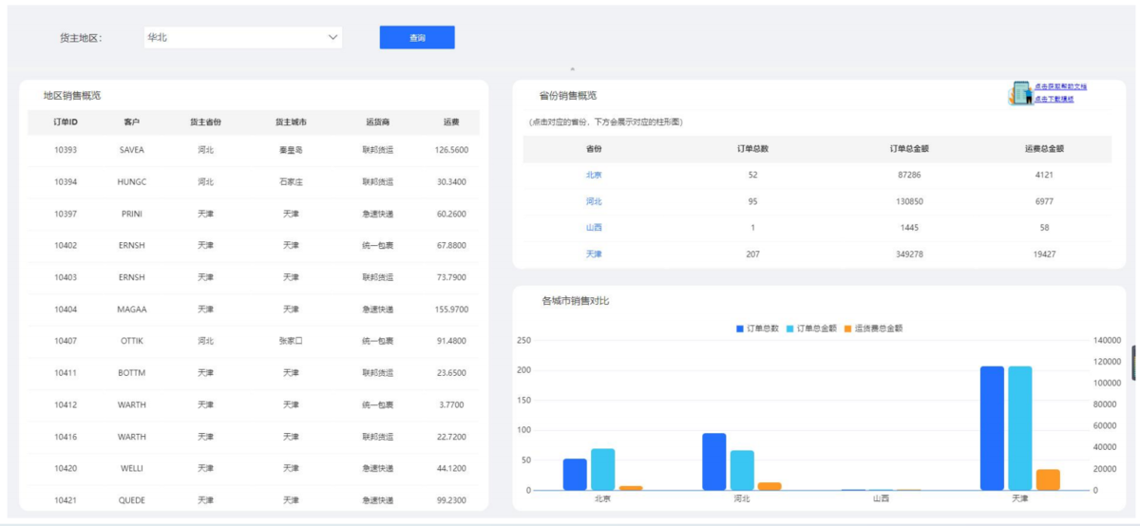Select 河北 province link in summary table
Screen dimensions: 1140x526
[594, 201]
